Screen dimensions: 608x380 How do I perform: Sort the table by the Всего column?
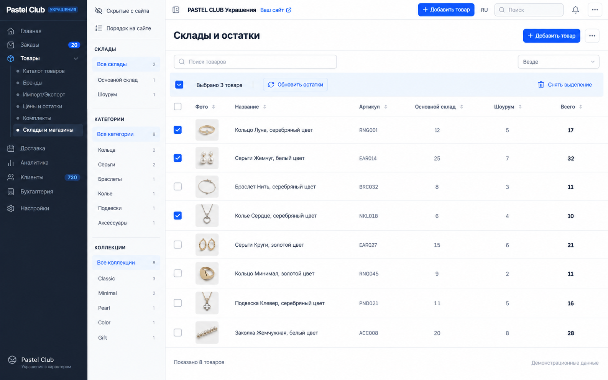click(x=580, y=107)
